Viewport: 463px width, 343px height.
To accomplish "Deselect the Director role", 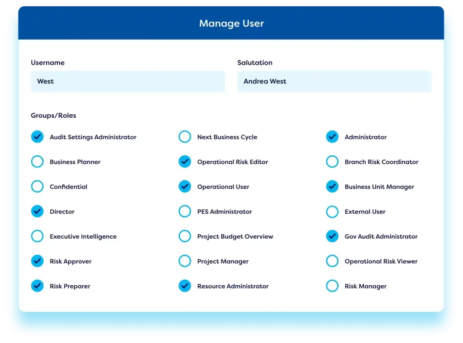I will [x=37, y=211].
